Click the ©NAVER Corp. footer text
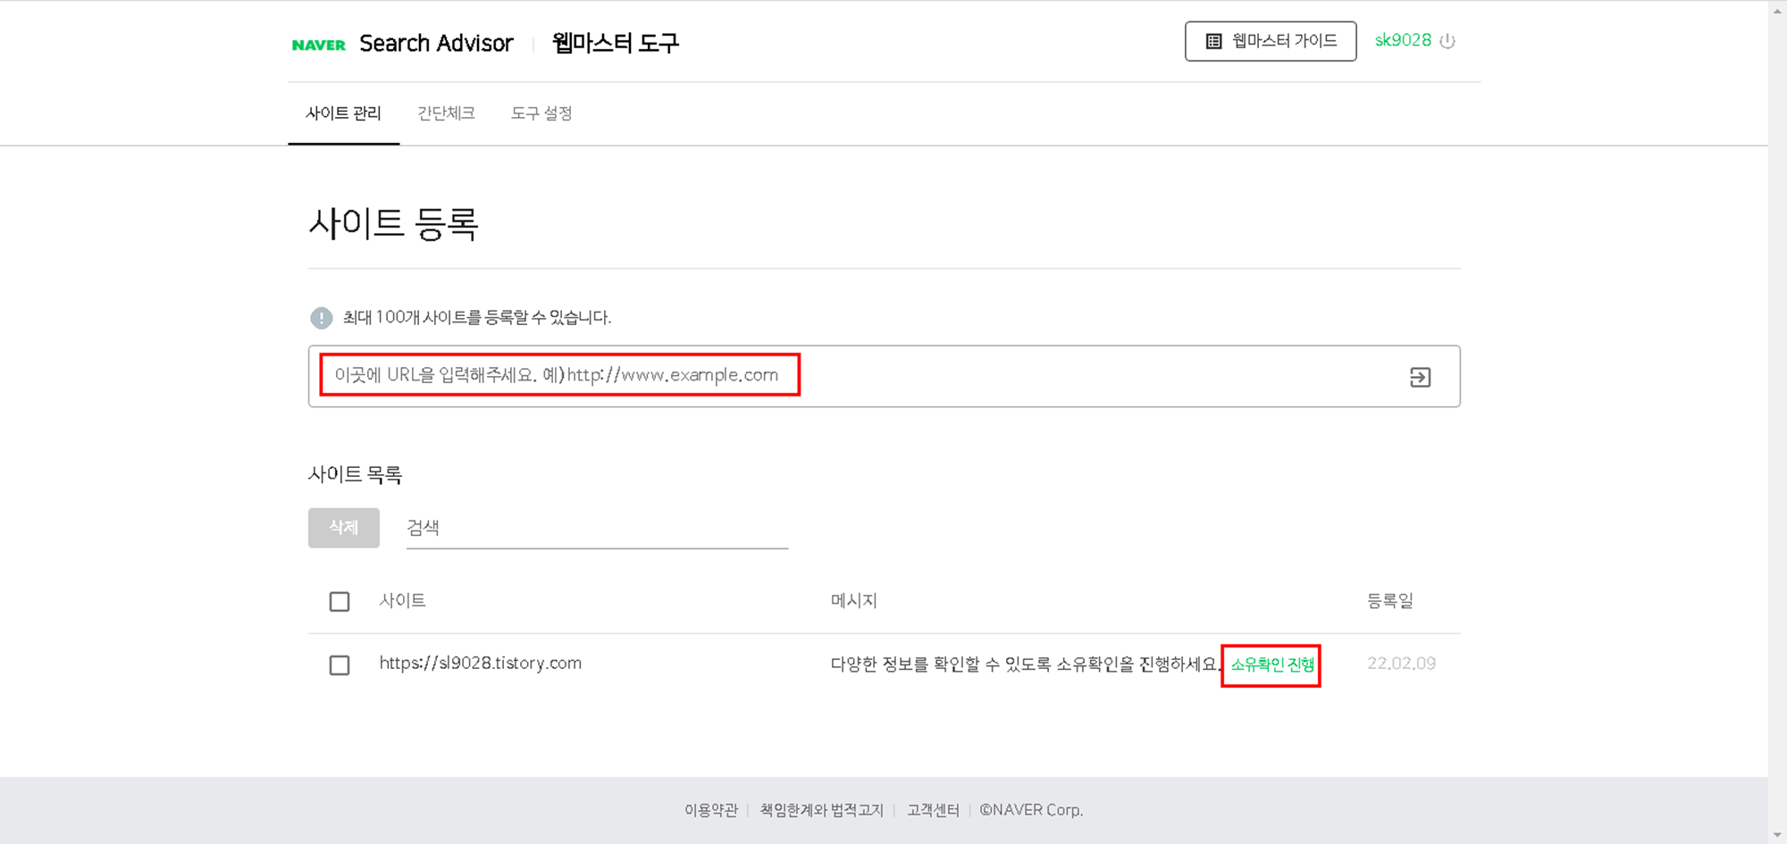The width and height of the screenshot is (1787, 844). coord(1031,810)
